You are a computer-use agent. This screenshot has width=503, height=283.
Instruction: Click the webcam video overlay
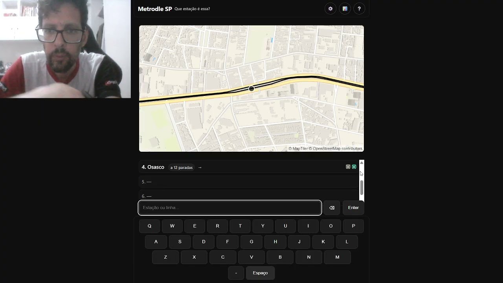point(65,49)
